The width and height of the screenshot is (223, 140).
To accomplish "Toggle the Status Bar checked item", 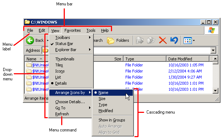I will point(71,44).
